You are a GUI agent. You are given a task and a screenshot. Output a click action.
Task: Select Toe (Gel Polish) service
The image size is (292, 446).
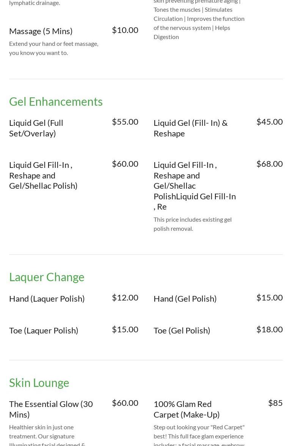pos(182,330)
